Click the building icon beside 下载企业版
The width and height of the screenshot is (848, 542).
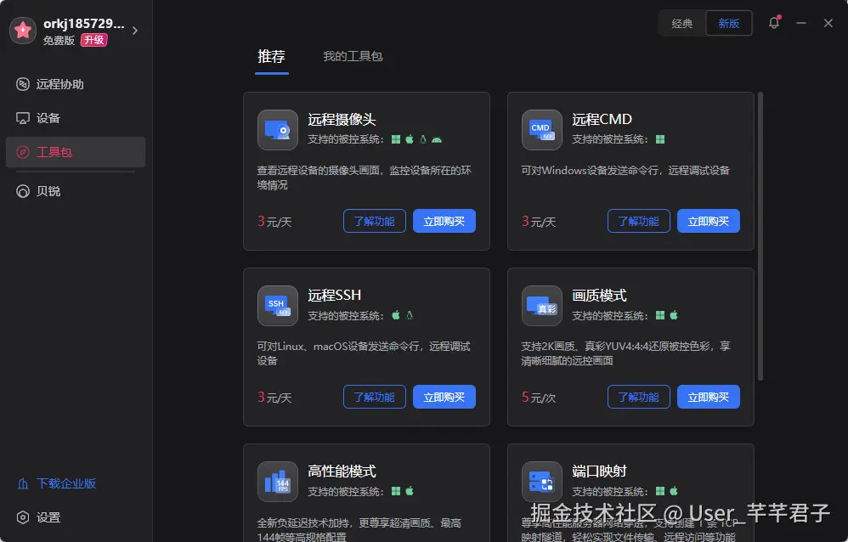coord(23,483)
